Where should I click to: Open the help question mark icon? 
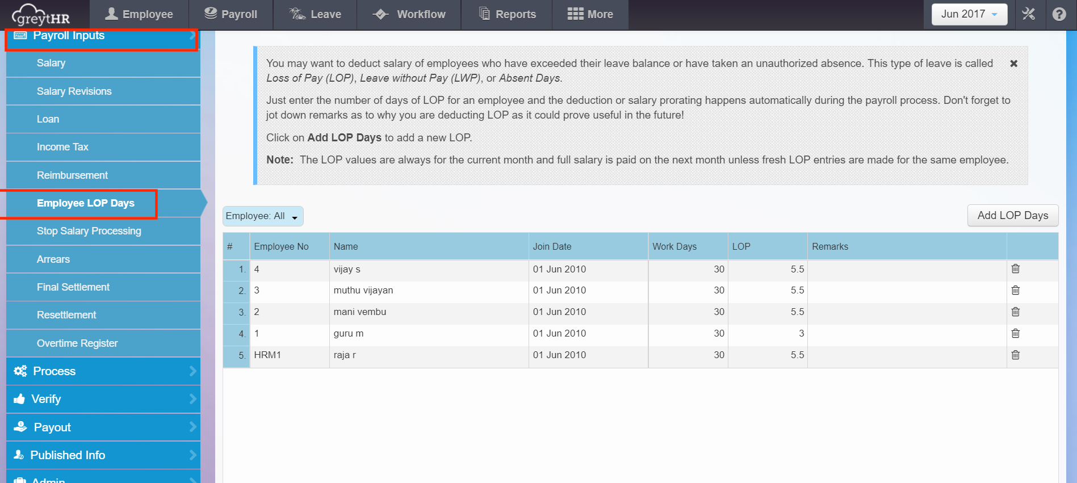tap(1059, 14)
